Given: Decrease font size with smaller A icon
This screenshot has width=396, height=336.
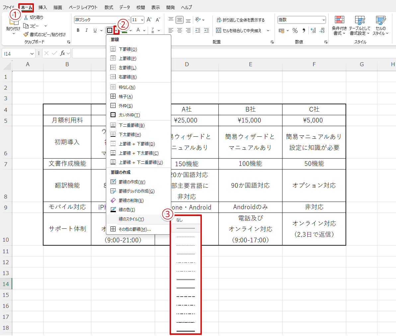Looking at the screenshot, I should pos(158,20).
